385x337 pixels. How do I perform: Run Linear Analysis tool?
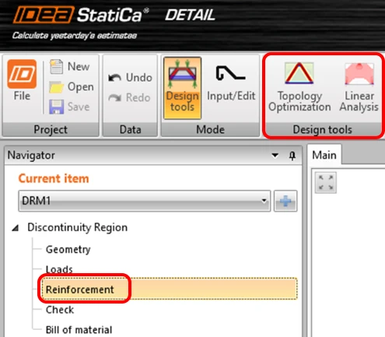pos(359,87)
